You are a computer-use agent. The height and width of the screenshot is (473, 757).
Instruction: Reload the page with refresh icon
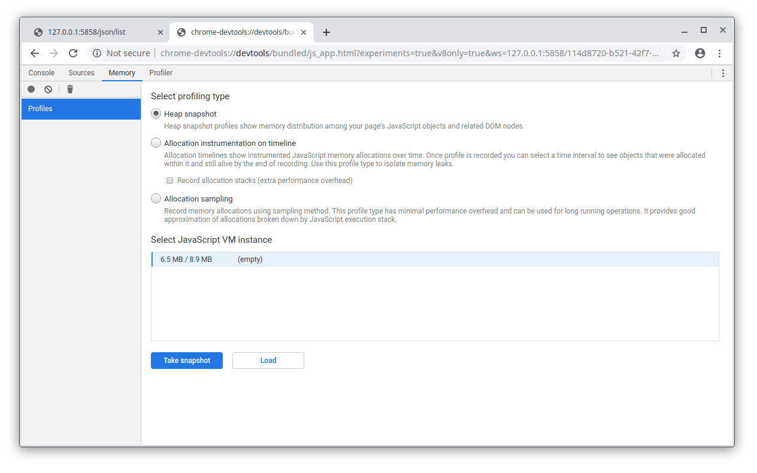click(73, 53)
